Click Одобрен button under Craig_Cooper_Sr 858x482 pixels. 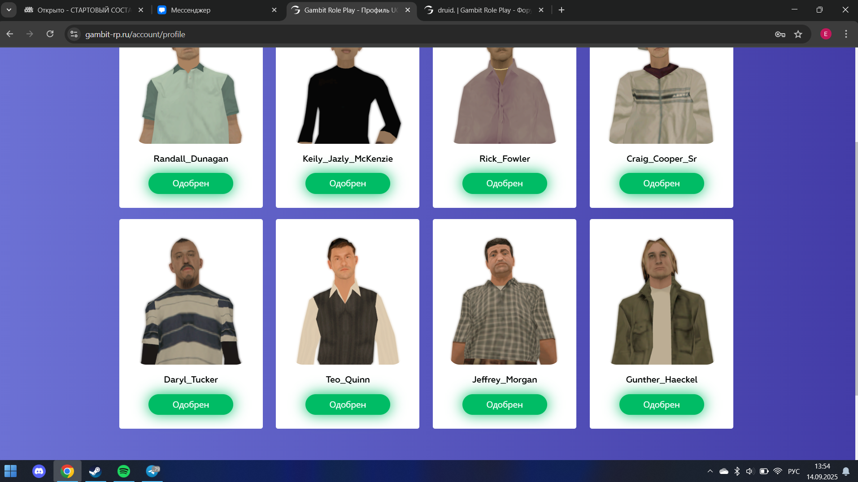pos(662,183)
